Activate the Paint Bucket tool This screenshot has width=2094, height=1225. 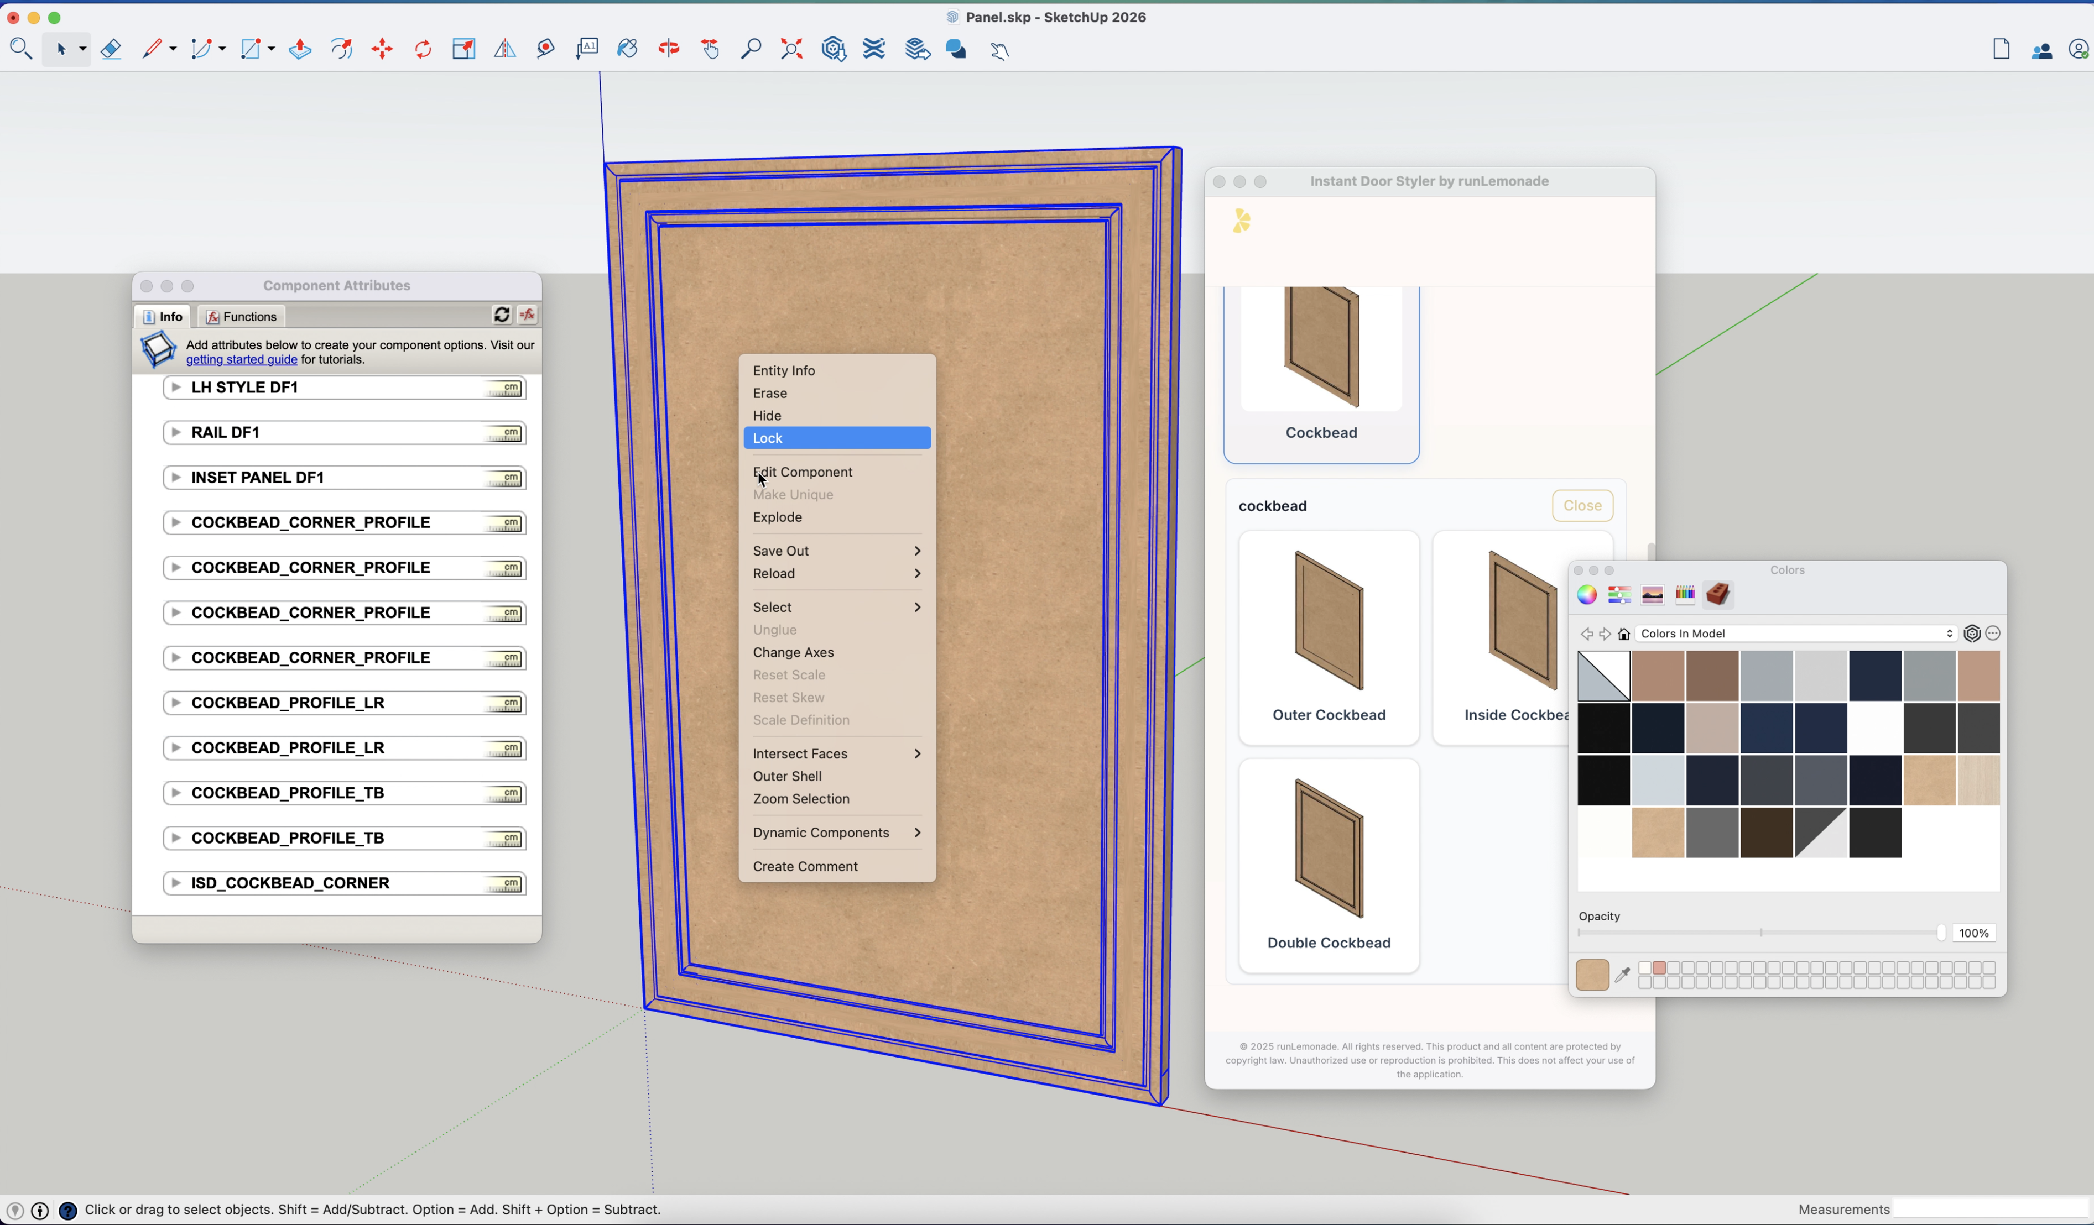point(627,49)
